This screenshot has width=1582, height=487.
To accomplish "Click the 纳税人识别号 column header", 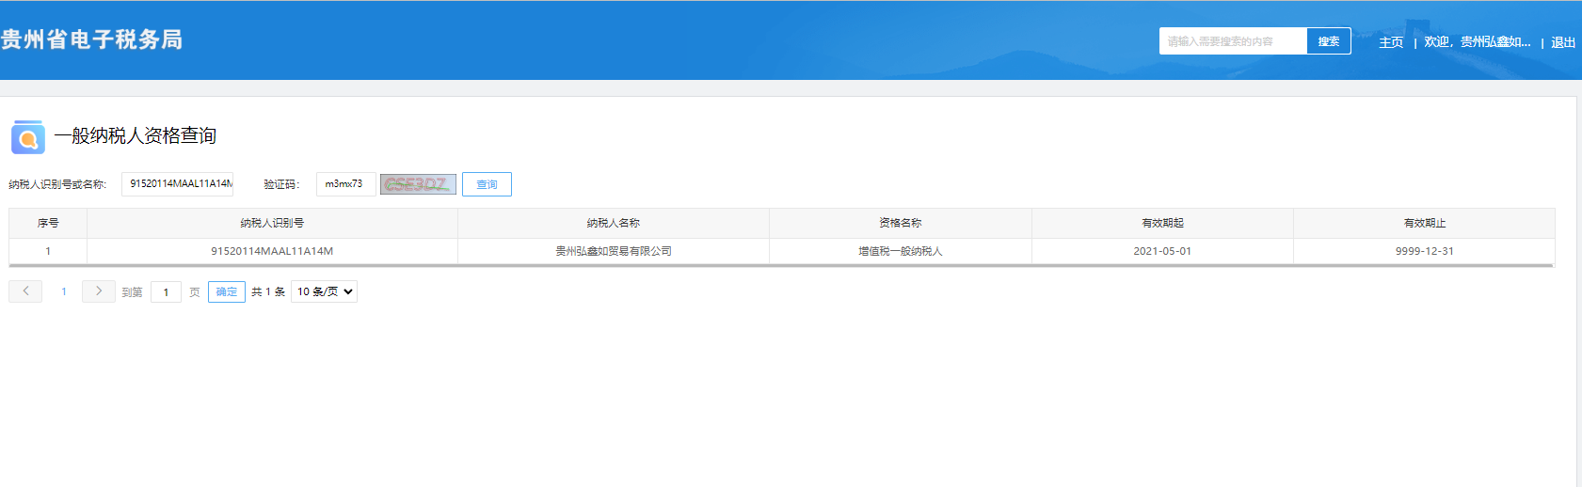I will [272, 223].
